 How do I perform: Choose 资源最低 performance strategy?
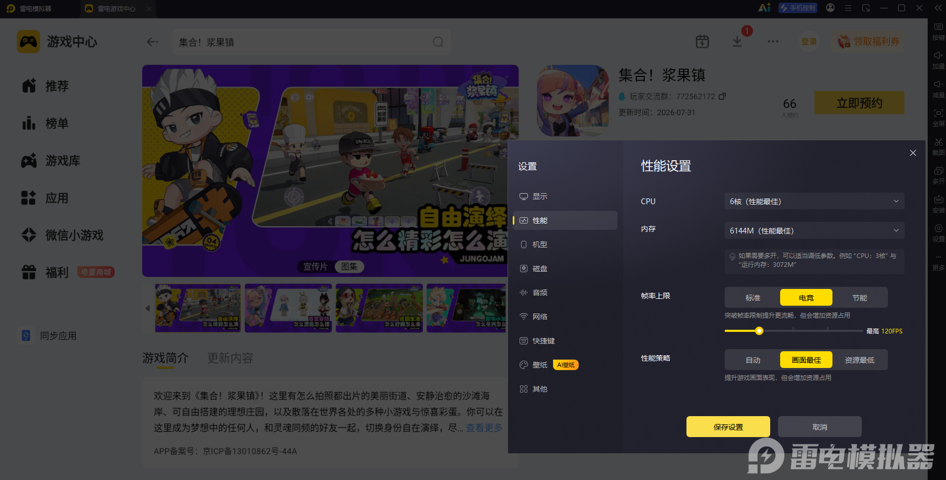[x=860, y=360]
